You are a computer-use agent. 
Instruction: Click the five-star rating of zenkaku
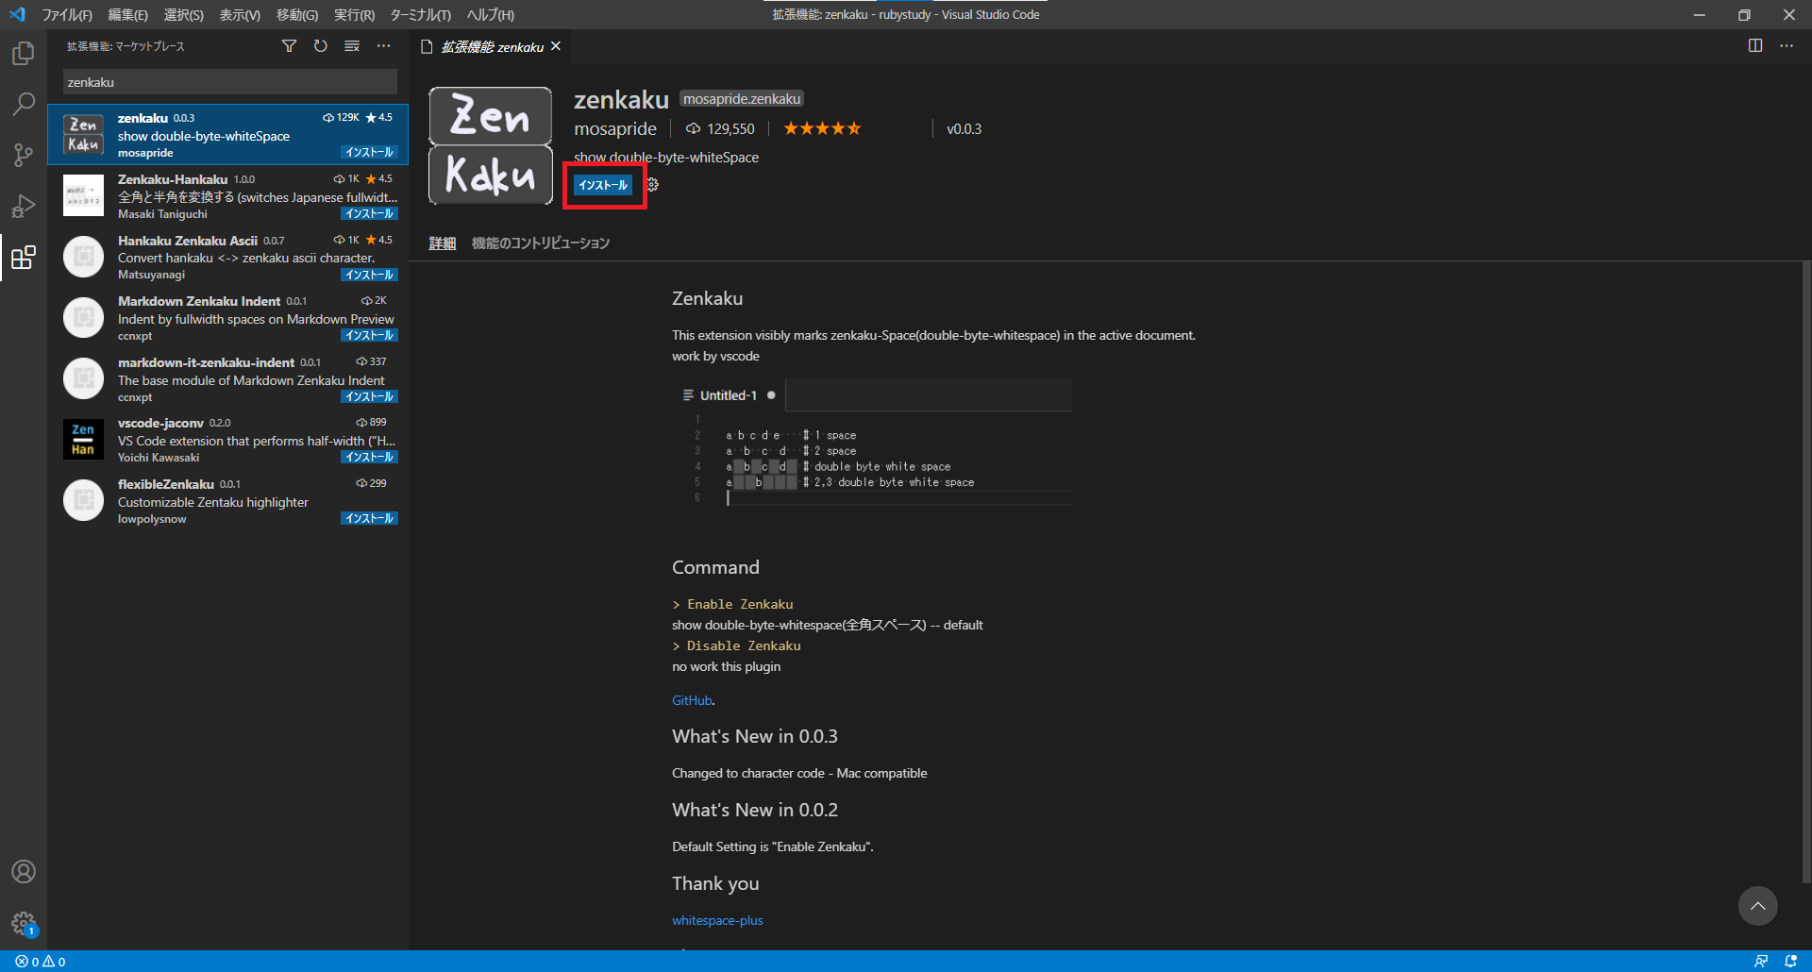point(822,128)
